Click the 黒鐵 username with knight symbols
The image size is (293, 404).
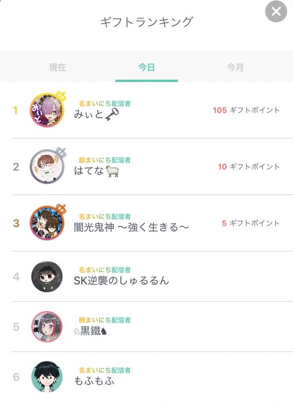(90, 331)
